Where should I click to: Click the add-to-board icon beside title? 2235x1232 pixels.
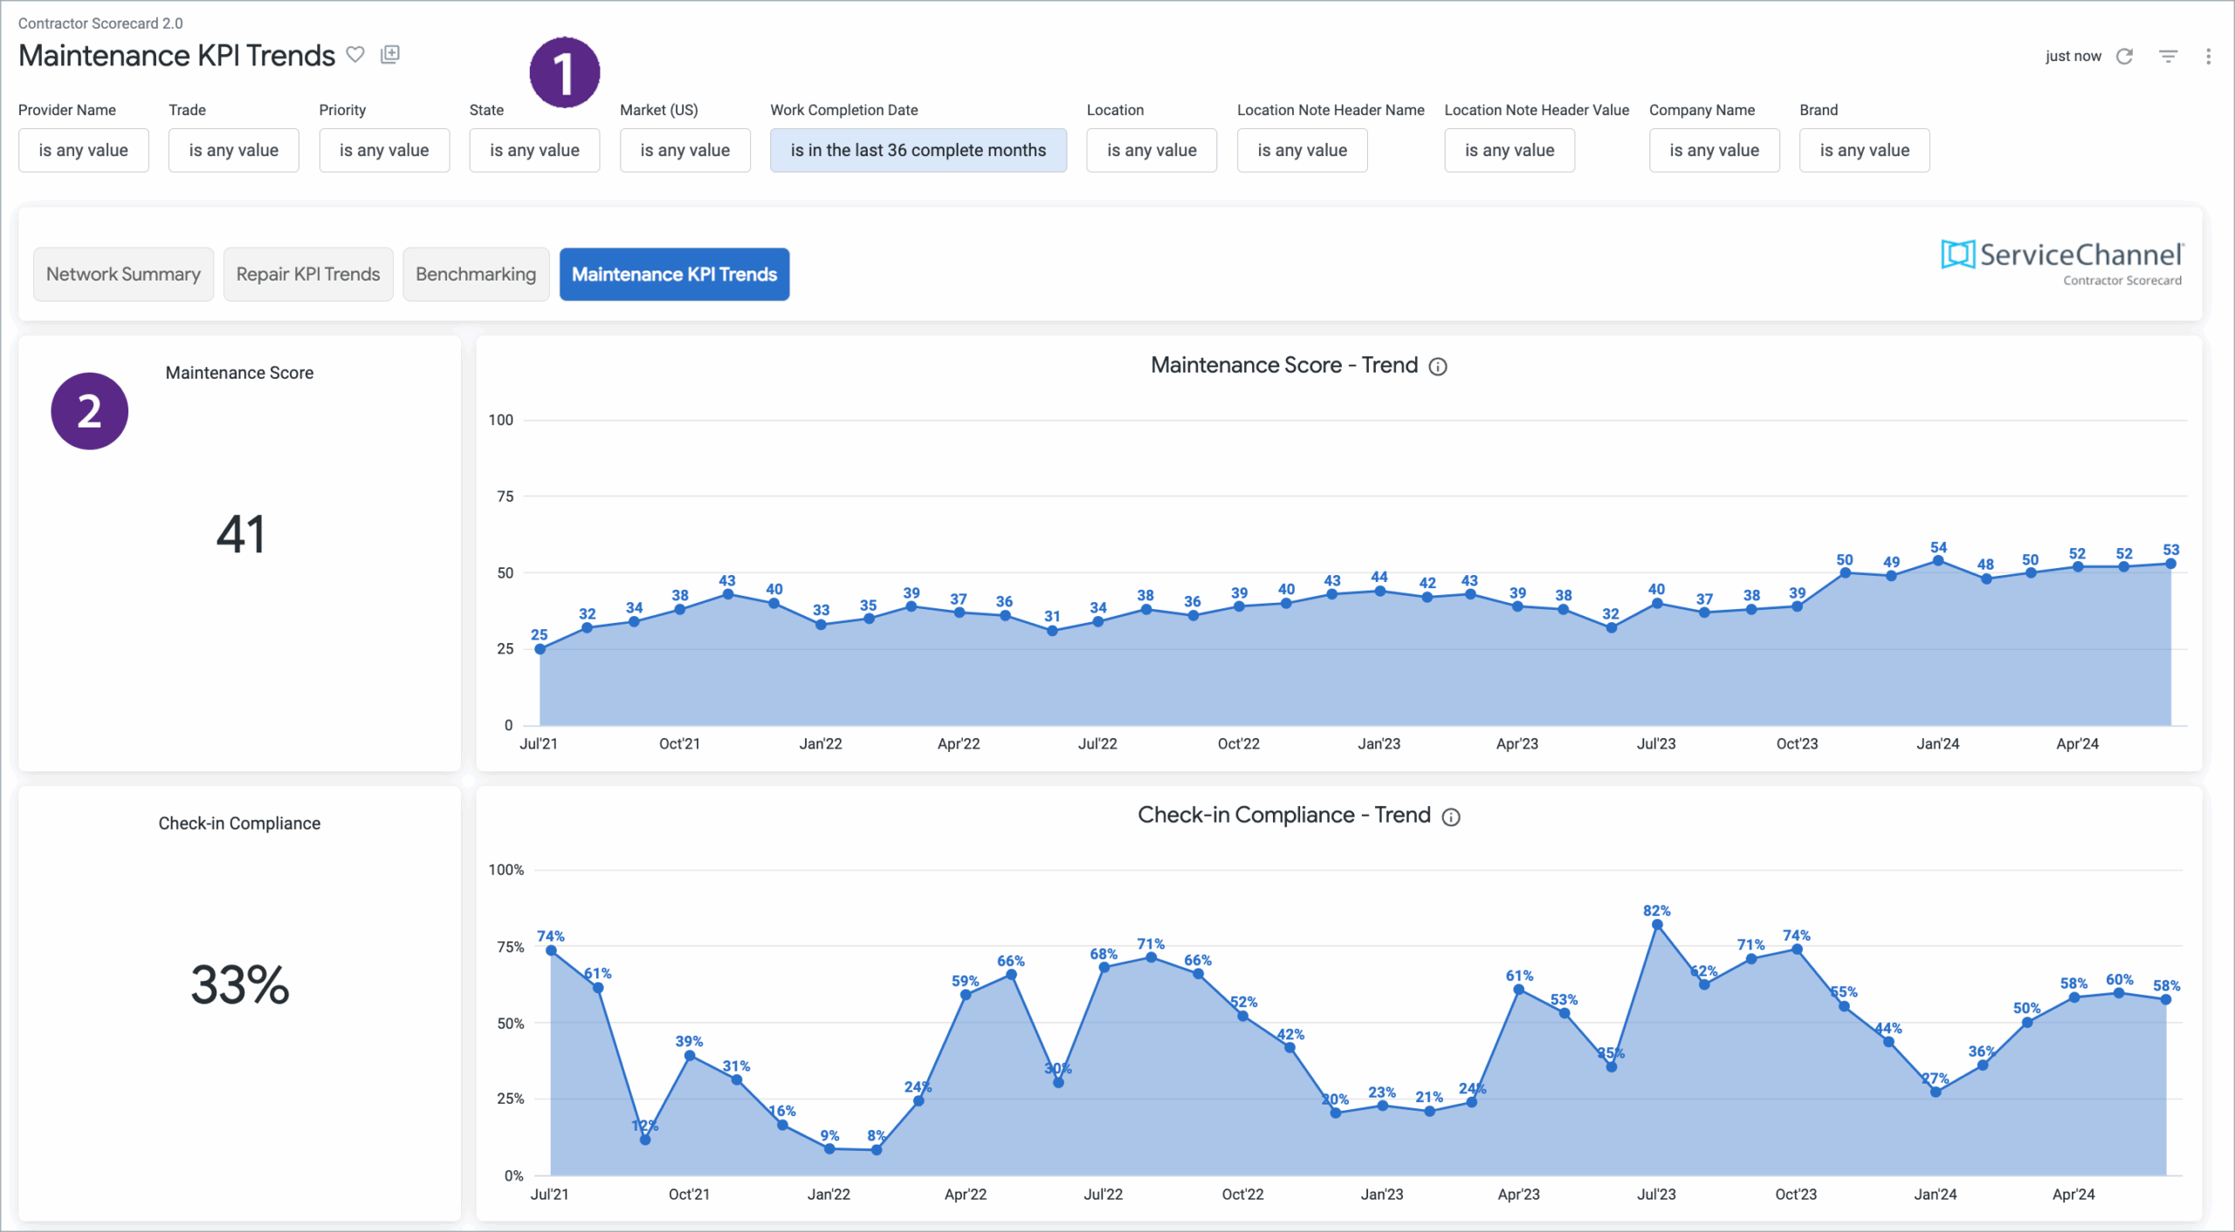coord(390,55)
